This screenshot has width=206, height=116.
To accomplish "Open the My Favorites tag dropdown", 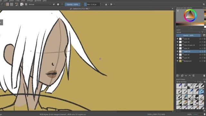I will tap(186, 82).
